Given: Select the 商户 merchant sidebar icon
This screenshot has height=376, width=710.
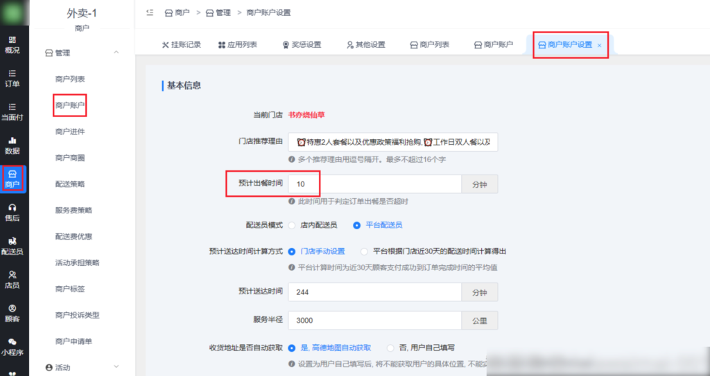Looking at the screenshot, I should pyautogui.click(x=12, y=179).
